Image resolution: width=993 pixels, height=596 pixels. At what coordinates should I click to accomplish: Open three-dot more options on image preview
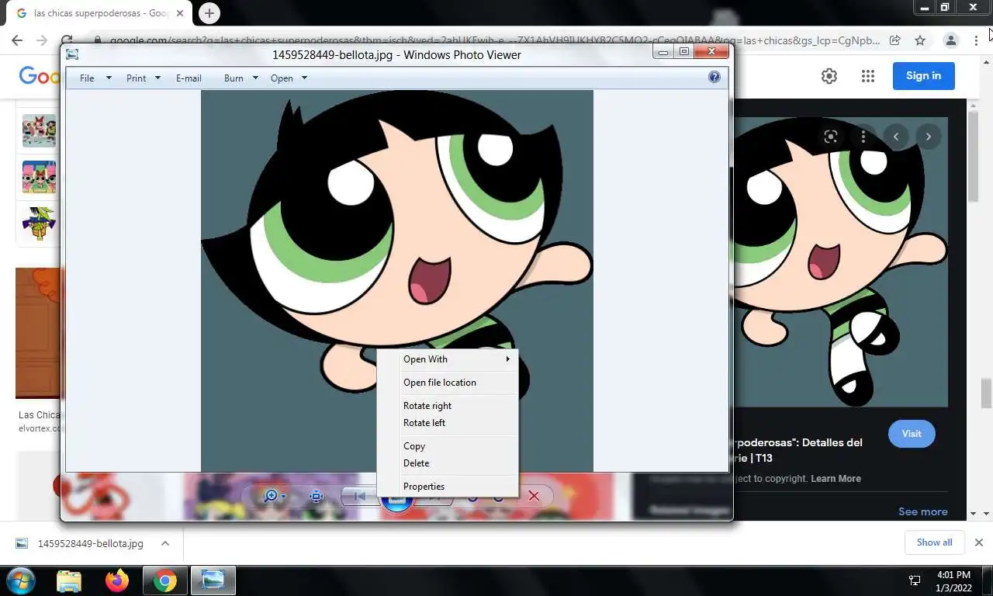point(863,137)
